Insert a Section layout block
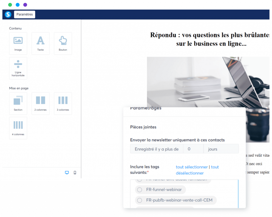 click(18, 103)
